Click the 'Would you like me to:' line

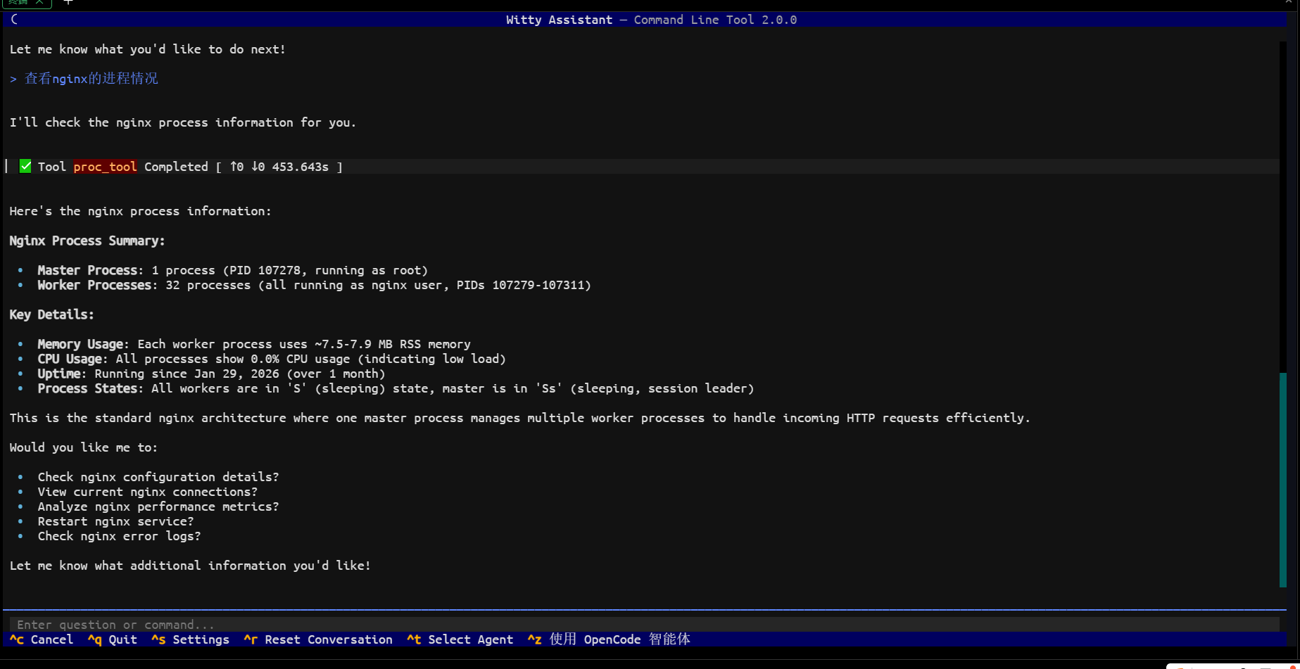(x=84, y=447)
